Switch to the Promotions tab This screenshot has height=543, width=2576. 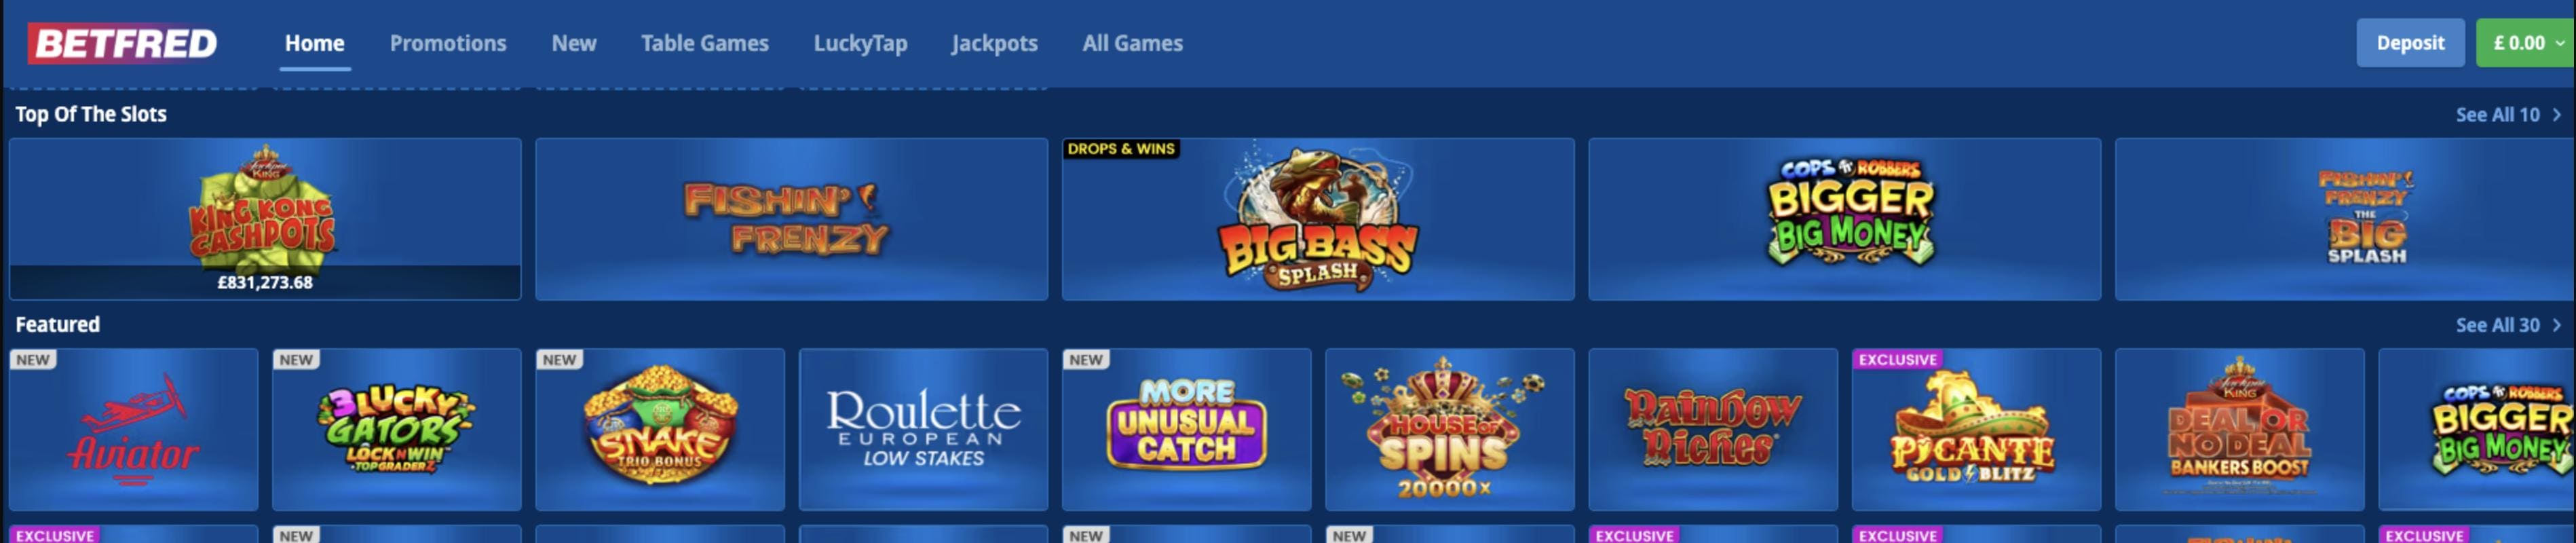click(448, 43)
